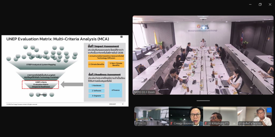The image size is (275, 137).
Task: Click the 4.Finance blue box
Action: 115,90
